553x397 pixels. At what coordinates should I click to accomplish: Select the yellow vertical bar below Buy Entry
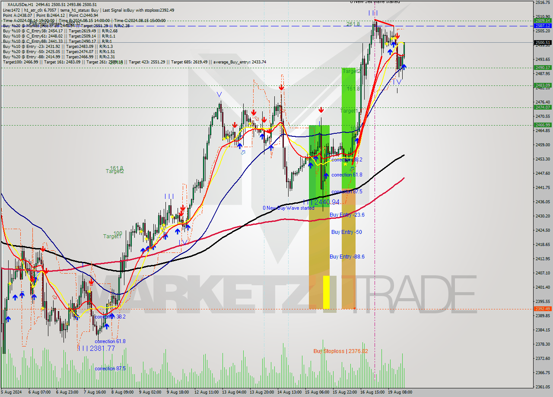tap(326, 292)
